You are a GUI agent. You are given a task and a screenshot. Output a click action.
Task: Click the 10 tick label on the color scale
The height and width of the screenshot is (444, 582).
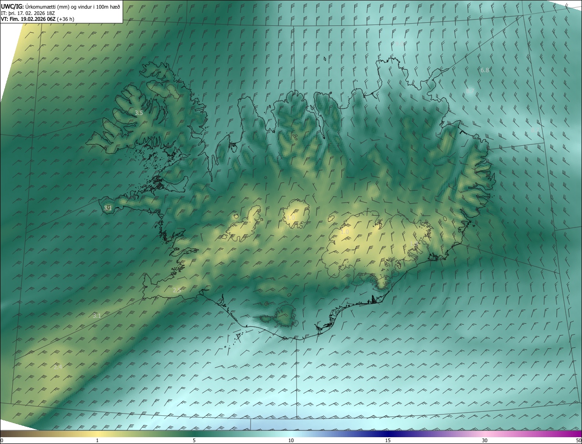pos(291,440)
